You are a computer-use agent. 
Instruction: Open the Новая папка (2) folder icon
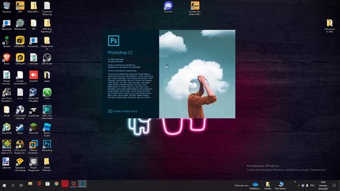pos(47,43)
